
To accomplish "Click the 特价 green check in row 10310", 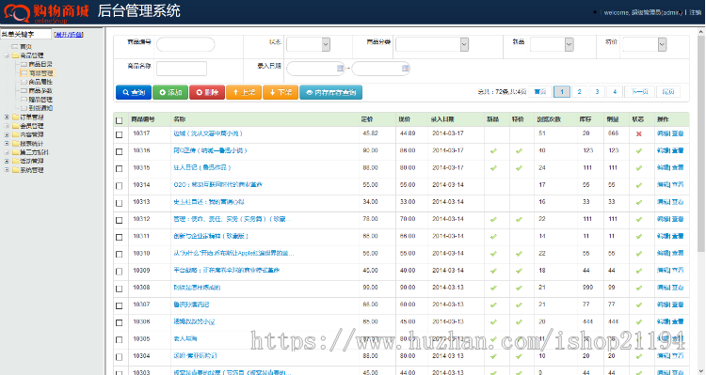I will coord(519,254).
